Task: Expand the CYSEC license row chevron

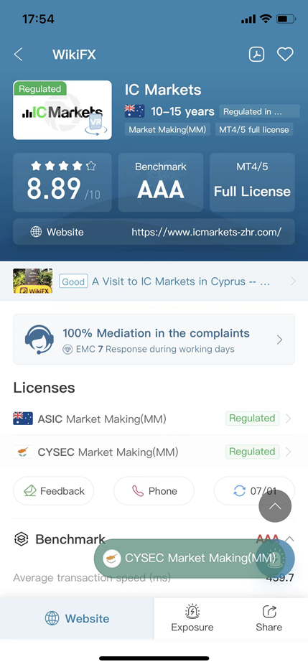Action: coord(289,452)
